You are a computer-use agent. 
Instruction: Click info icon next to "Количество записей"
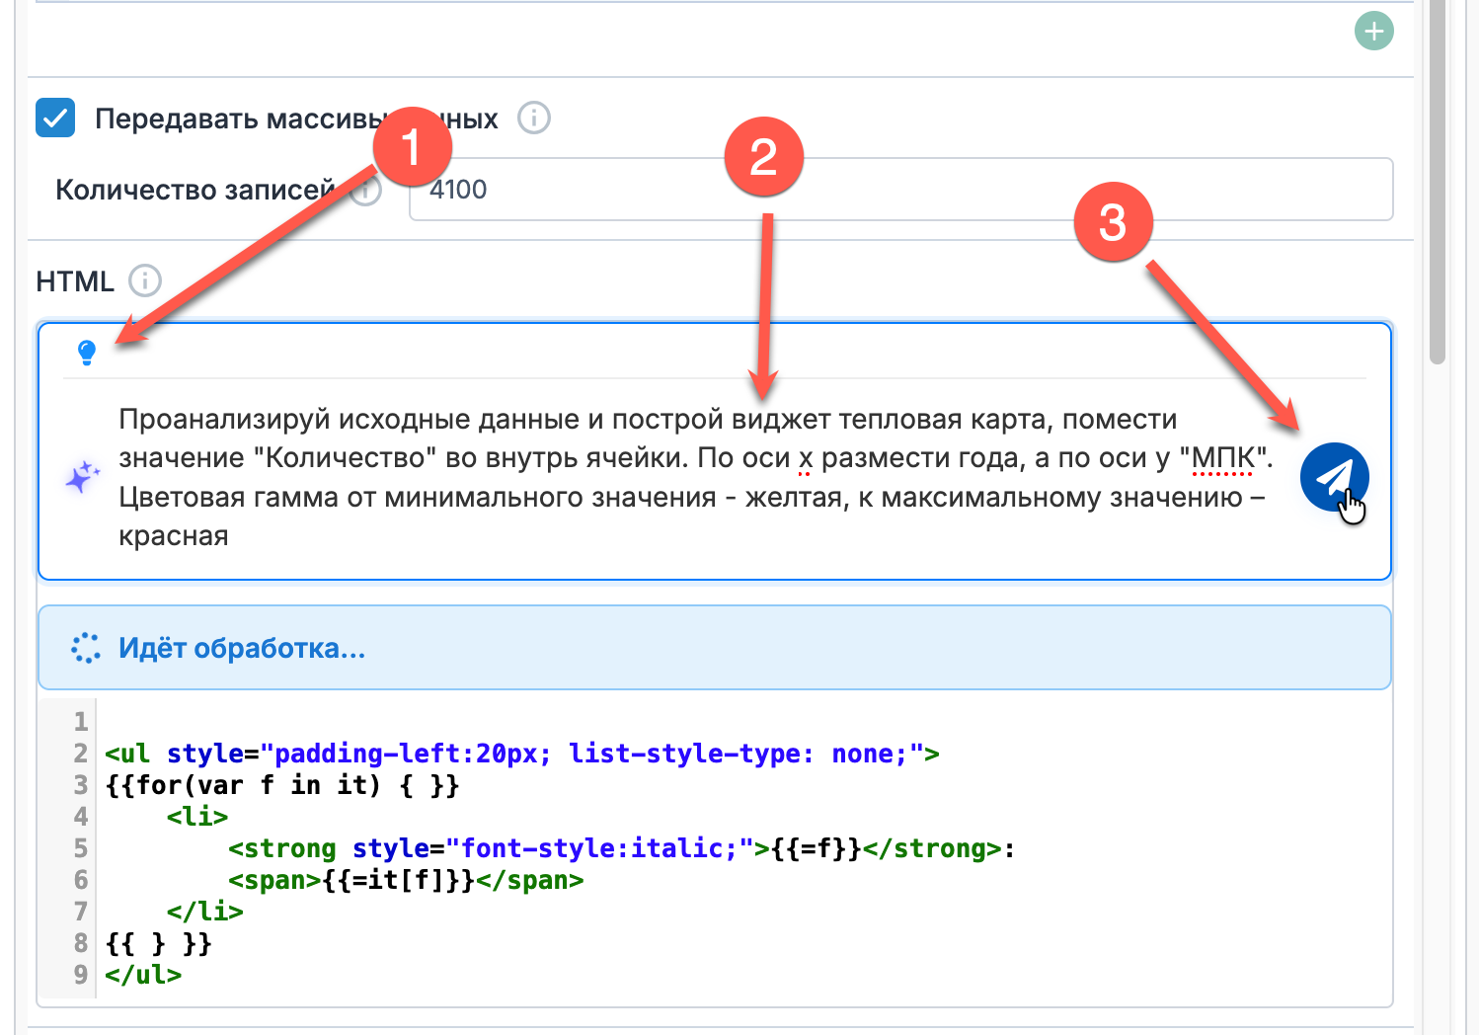(x=367, y=191)
